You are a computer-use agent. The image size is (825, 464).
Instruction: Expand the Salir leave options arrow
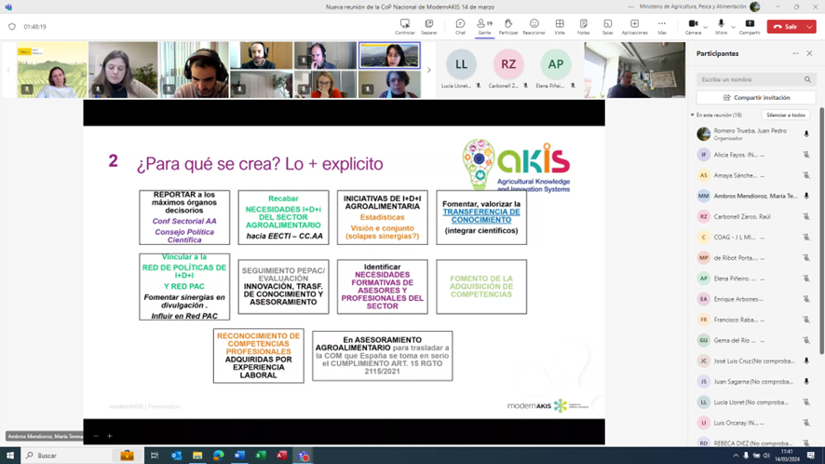click(x=810, y=27)
